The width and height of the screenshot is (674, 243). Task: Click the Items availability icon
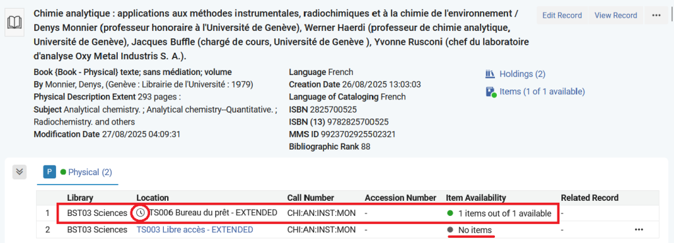click(490, 92)
